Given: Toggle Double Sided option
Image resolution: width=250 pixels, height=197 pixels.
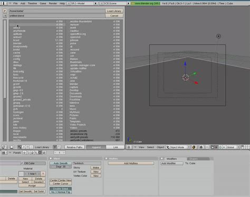Looking at the screenshot, I should [x=61, y=189].
